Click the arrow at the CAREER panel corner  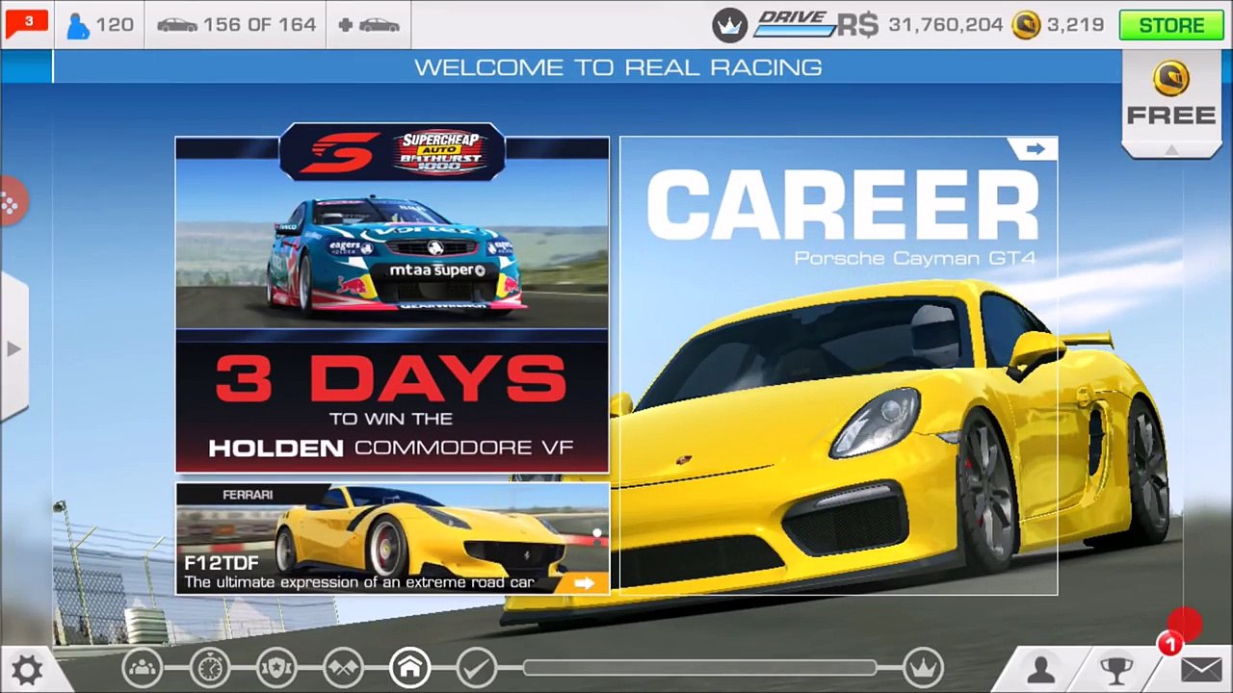point(1035,148)
